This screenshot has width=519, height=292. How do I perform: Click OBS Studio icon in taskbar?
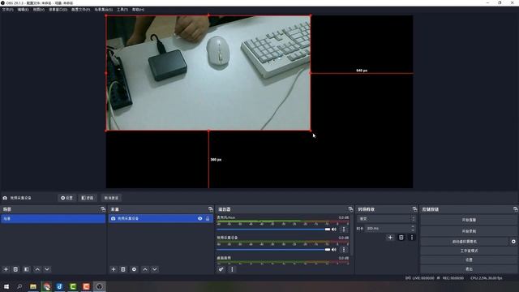click(99, 286)
